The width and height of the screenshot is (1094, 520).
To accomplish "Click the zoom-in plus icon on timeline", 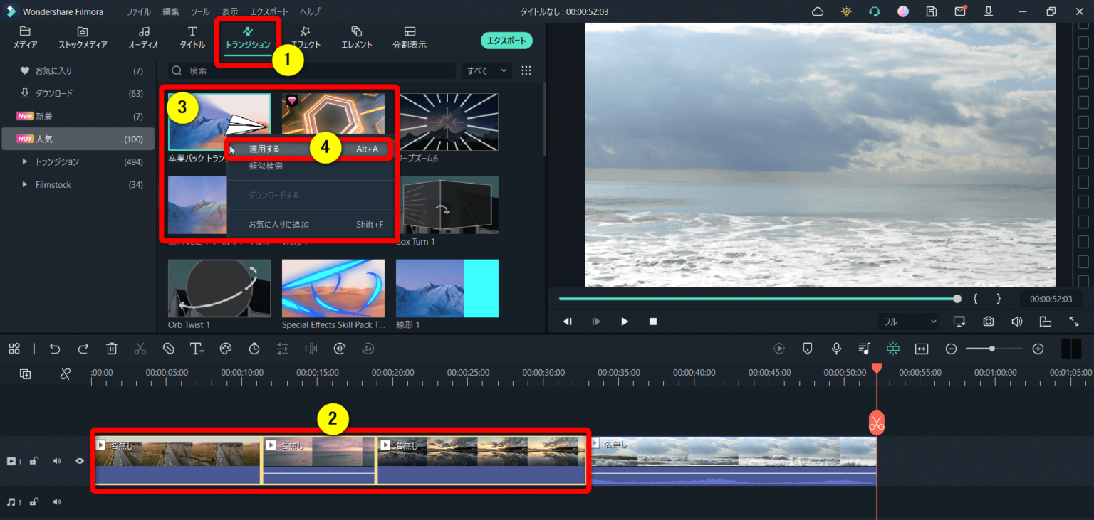I will pos(1038,349).
